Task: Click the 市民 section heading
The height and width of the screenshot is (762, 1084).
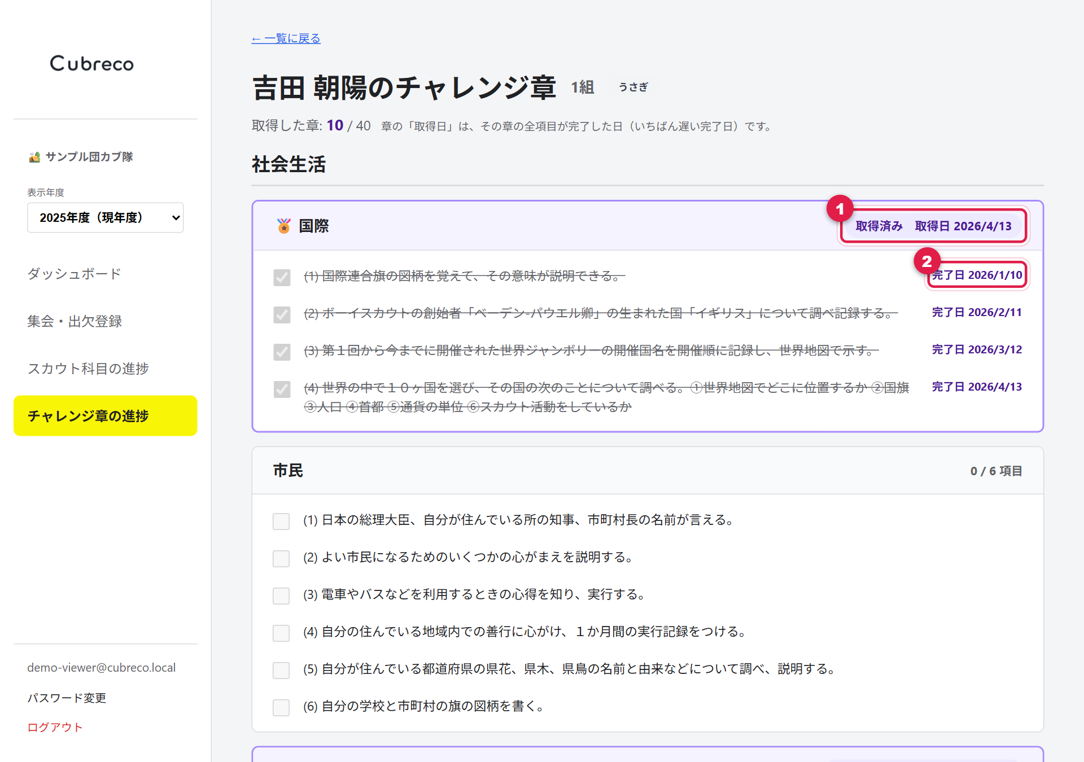Action: pos(289,470)
